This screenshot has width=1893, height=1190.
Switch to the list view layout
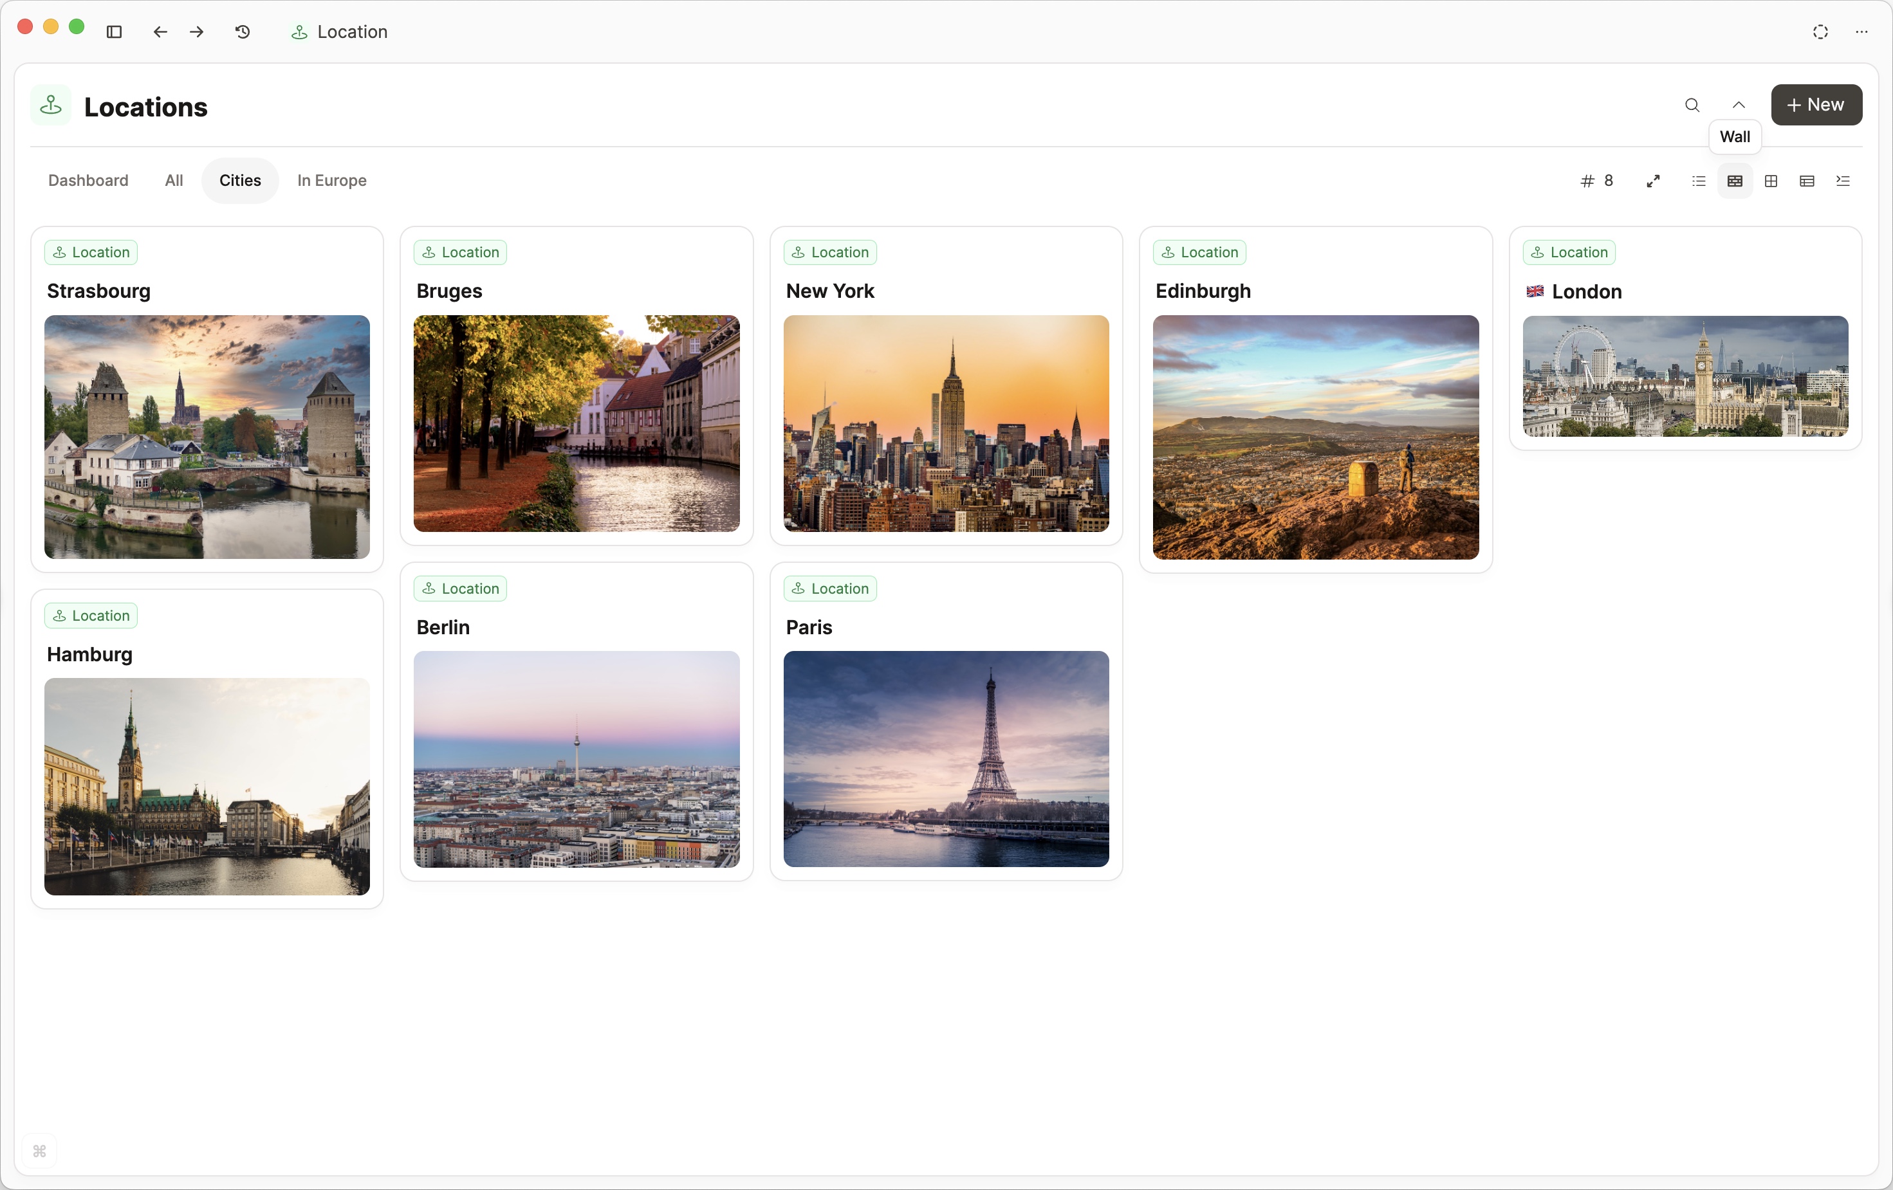point(1698,181)
